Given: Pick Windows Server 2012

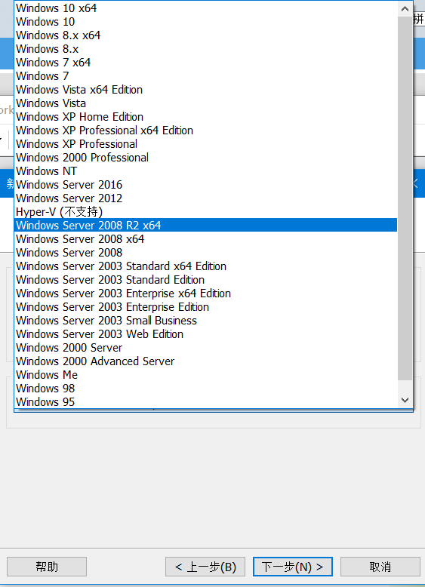Looking at the screenshot, I should point(205,198).
